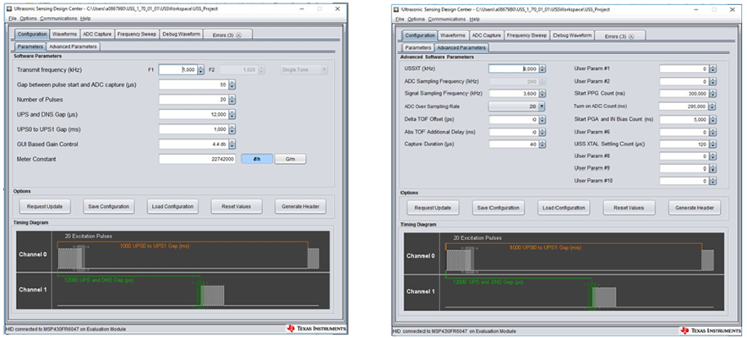Open Help menu in right window
Viewport: 747px width, 338px height.
475,19
